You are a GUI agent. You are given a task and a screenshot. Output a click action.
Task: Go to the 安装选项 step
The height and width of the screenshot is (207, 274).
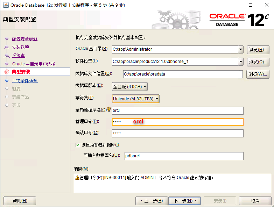click(x=21, y=47)
